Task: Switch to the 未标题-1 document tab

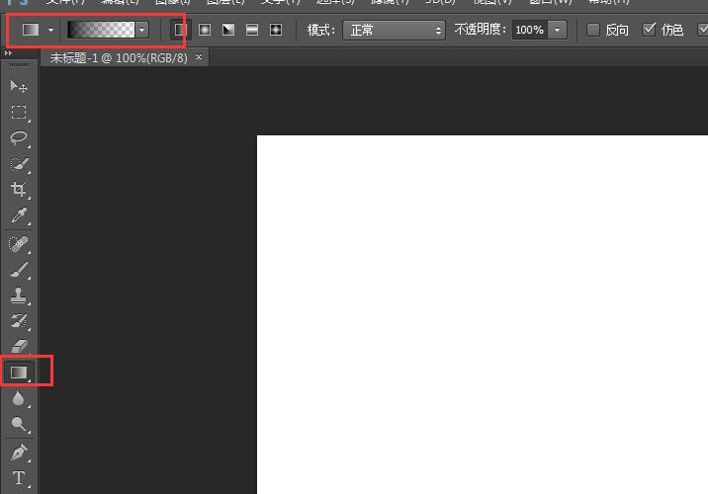Action: tap(119, 57)
